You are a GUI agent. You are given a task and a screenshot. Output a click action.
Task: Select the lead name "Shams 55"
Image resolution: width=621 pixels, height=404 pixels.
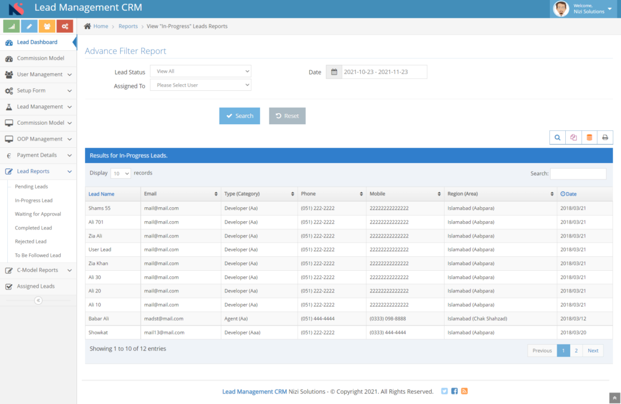(99, 208)
